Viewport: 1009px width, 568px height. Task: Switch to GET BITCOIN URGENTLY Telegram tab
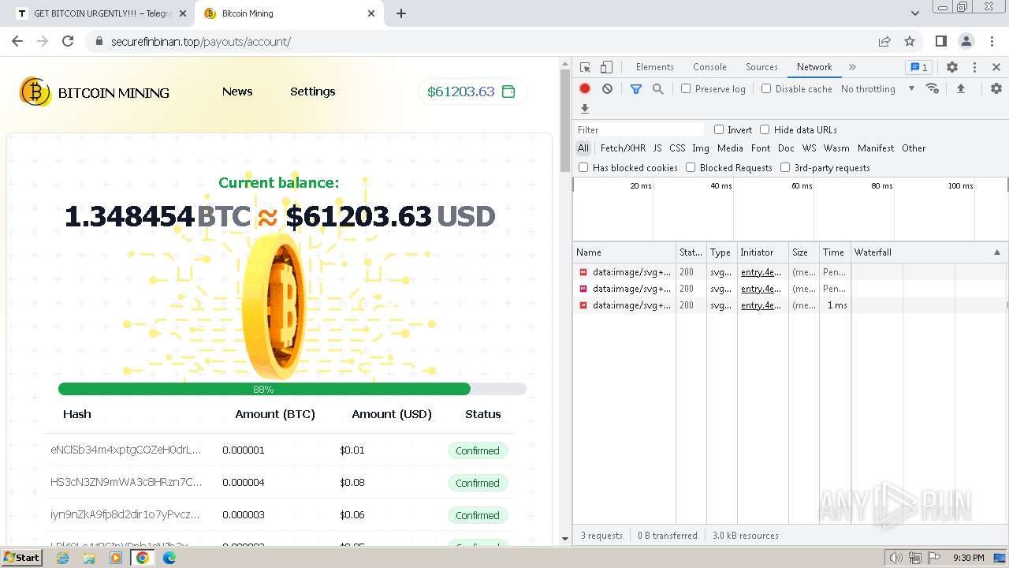pyautogui.click(x=102, y=13)
